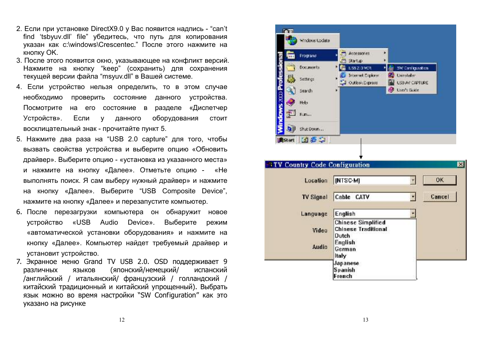Select Italy in the language list
Viewport: 488px width, 344px height.
(375, 256)
